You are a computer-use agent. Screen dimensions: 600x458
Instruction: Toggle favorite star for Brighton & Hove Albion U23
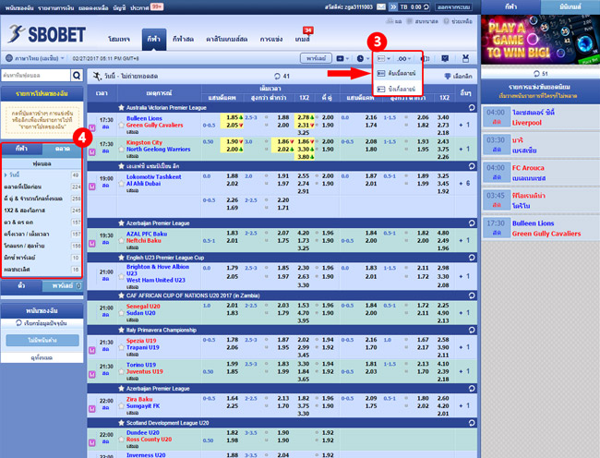click(x=121, y=277)
